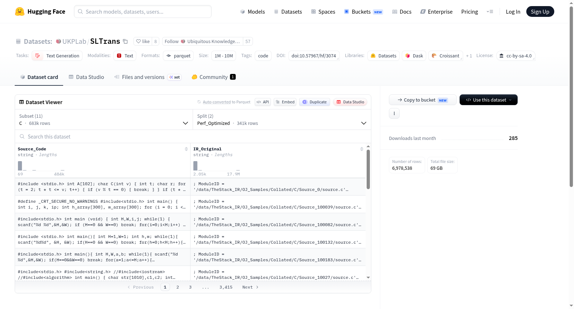Click Log In
Viewport: 574px width, 309px height.
(513, 11)
